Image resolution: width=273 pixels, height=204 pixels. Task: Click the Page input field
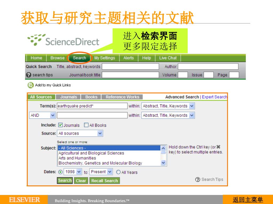234,75
